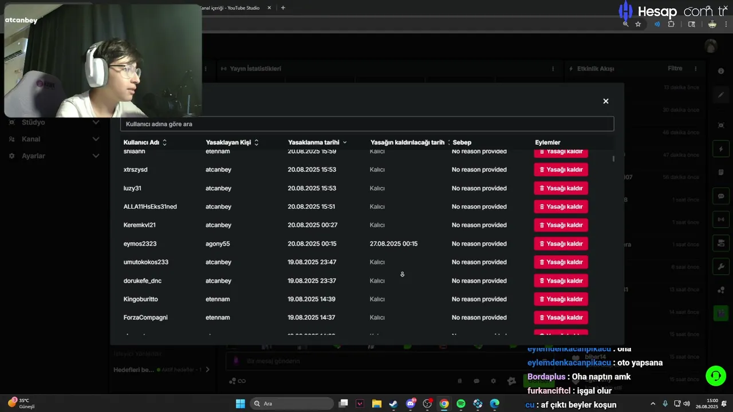The width and height of the screenshot is (733, 412).
Task: Remove ban for xtrszysd
Action: [561, 169]
